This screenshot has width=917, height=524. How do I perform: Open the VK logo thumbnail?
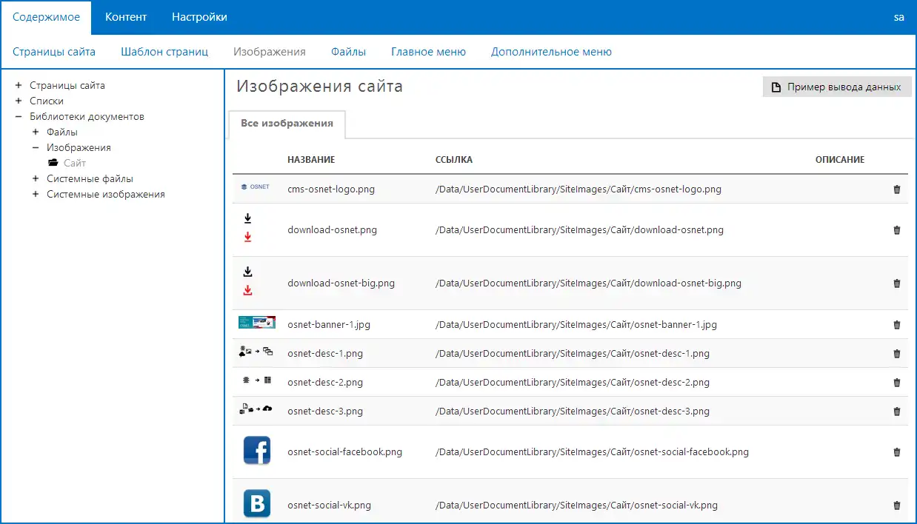tap(257, 503)
